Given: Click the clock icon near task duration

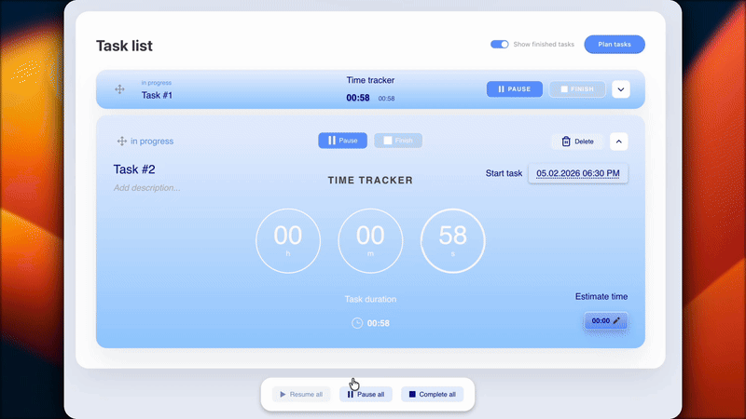Looking at the screenshot, I should point(357,323).
